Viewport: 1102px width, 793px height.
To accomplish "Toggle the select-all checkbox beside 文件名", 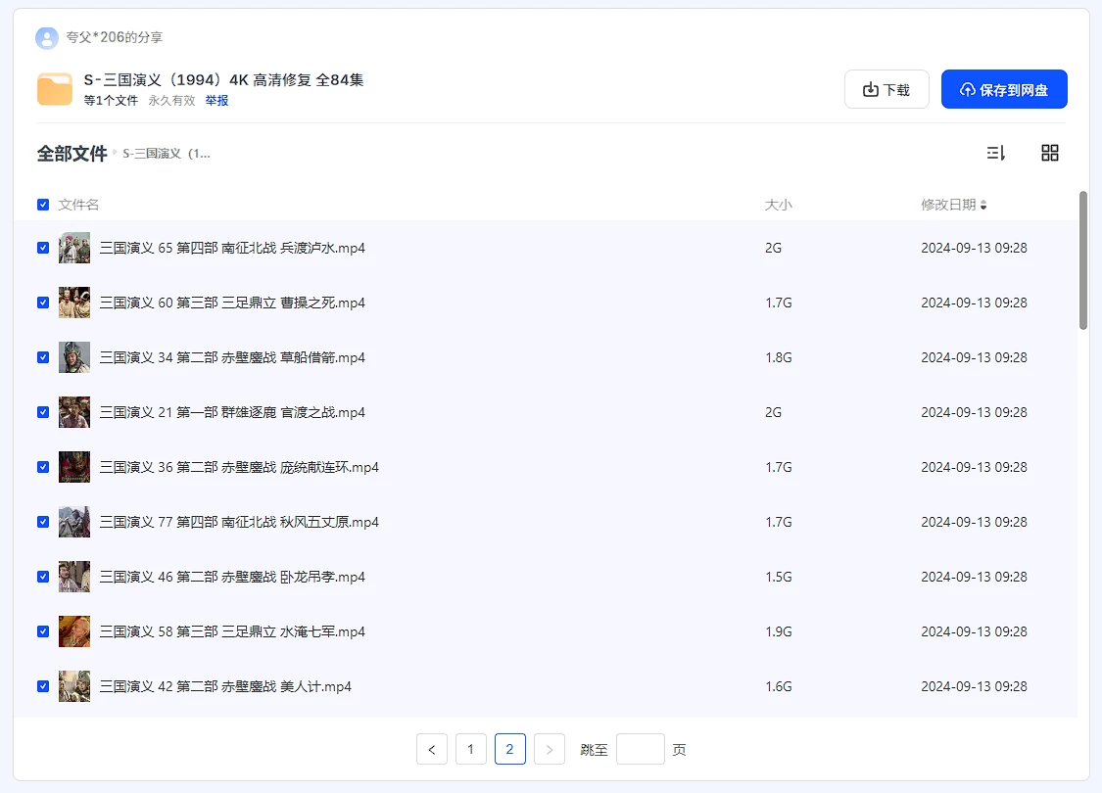I will point(43,205).
